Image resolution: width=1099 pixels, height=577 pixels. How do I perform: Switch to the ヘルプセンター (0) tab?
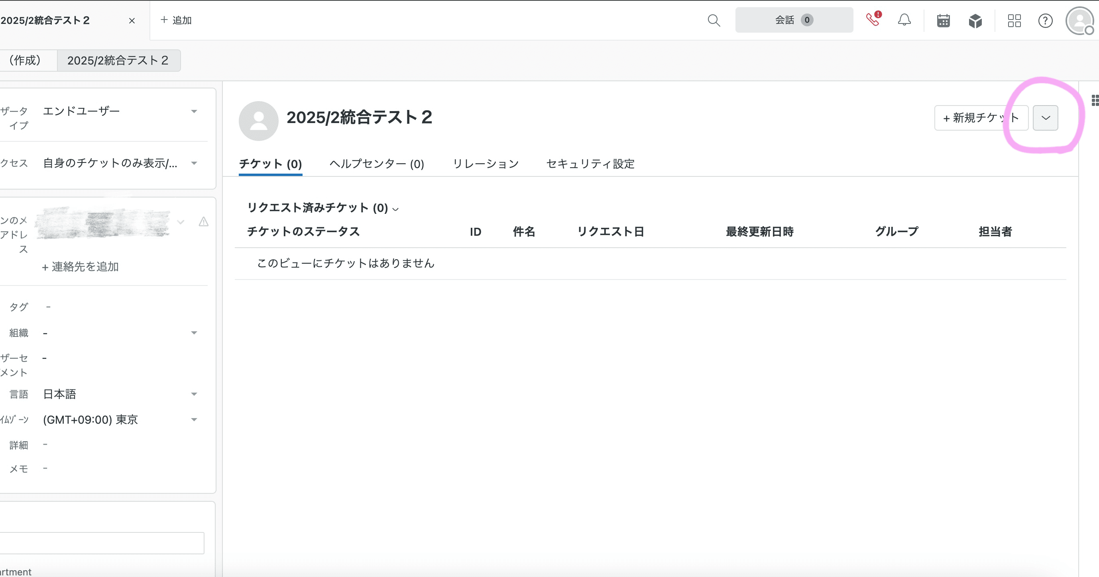[377, 164]
